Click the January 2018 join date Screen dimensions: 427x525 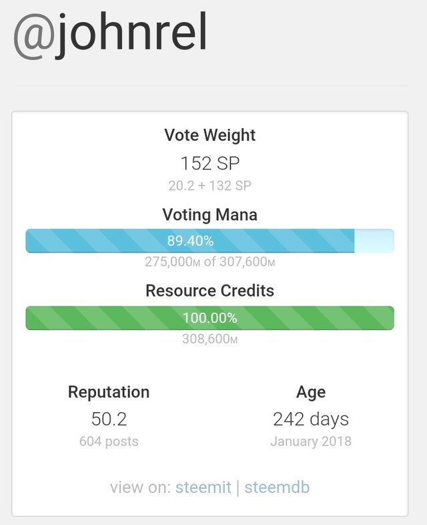[x=311, y=442]
